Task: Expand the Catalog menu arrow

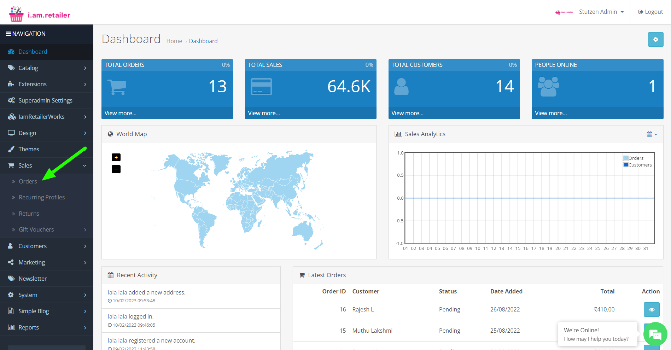Action: tap(85, 68)
